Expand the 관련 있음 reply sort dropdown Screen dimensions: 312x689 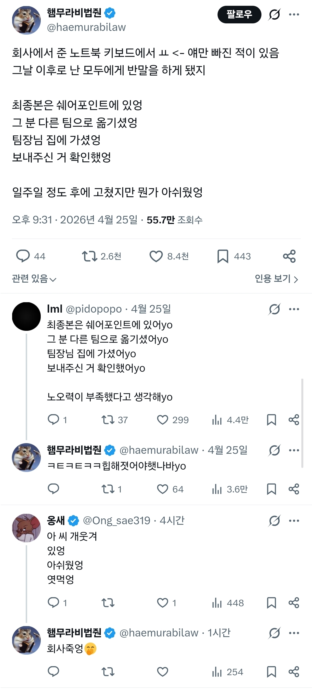click(x=34, y=279)
